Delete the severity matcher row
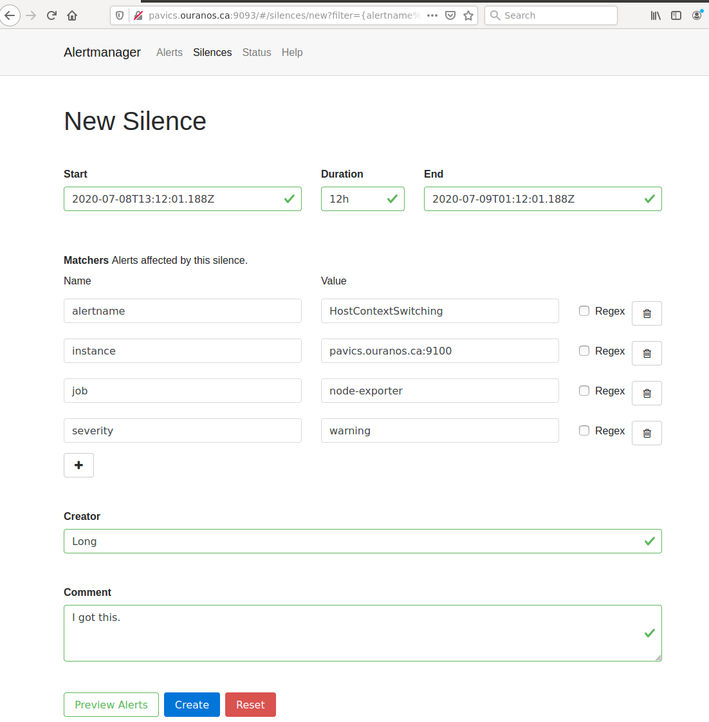This screenshot has height=722, width=709. click(x=647, y=433)
